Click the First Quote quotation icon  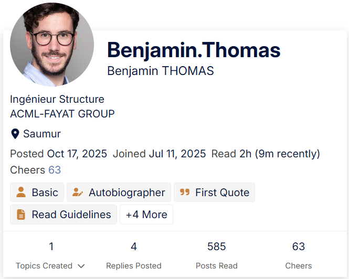tap(184, 192)
